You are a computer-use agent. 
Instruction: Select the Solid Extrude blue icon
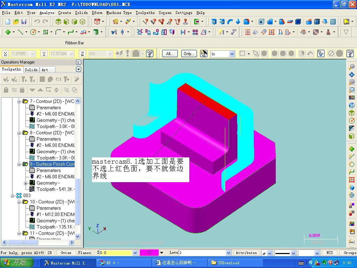point(214,22)
